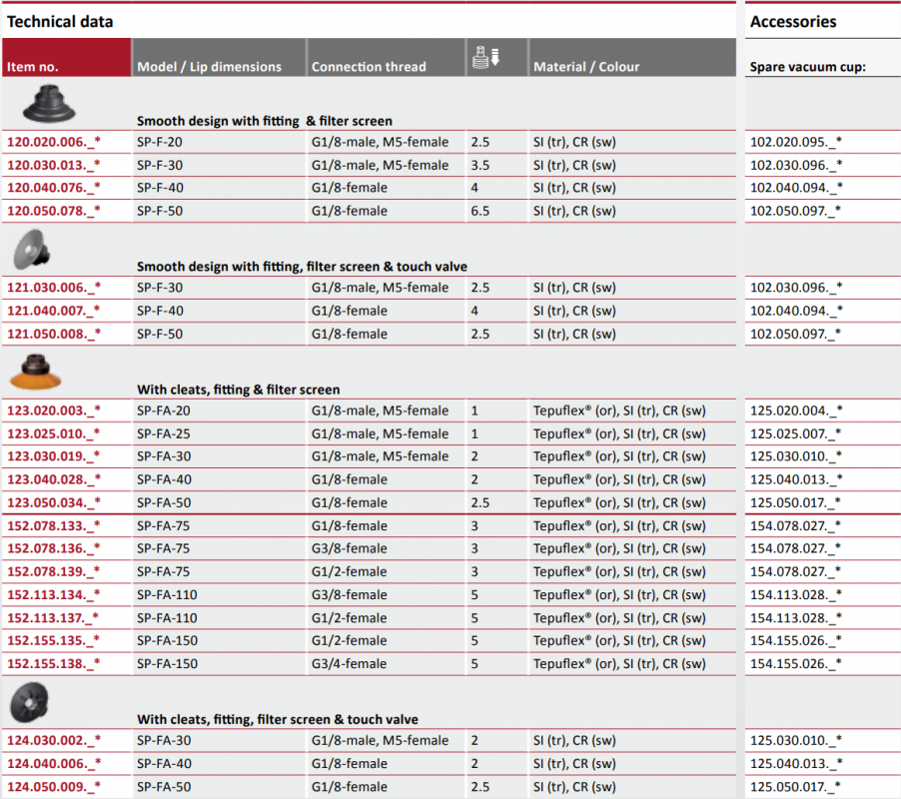
Task: Click spare cup 125.025.007._*
Action: pos(796,433)
